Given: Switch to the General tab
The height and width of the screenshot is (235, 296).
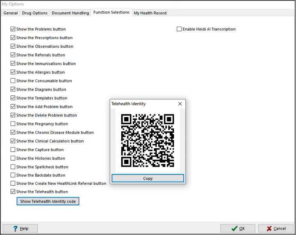Looking at the screenshot, I should coord(11,13).
